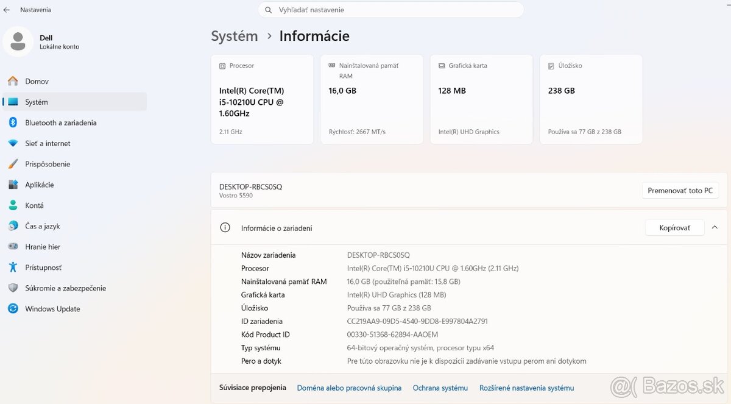This screenshot has width=731, height=404.
Task: Select Čas a jazyk in sidebar
Action: click(75, 226)
